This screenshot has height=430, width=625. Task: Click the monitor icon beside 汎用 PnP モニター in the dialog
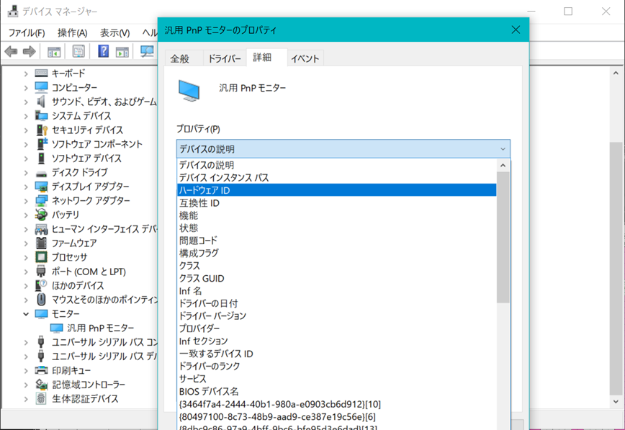click(189, 89)
